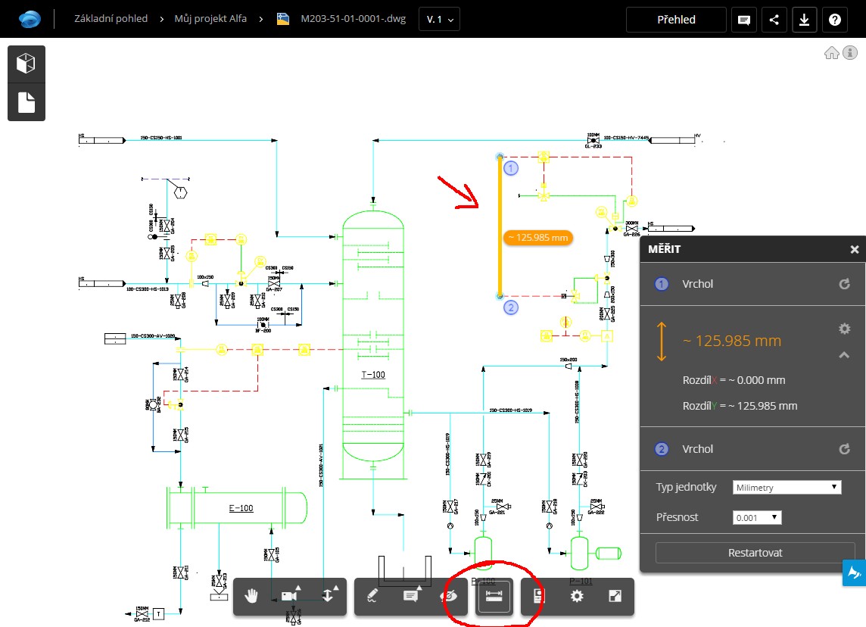Open viewer settings gear in toolbar

point(577,596)
